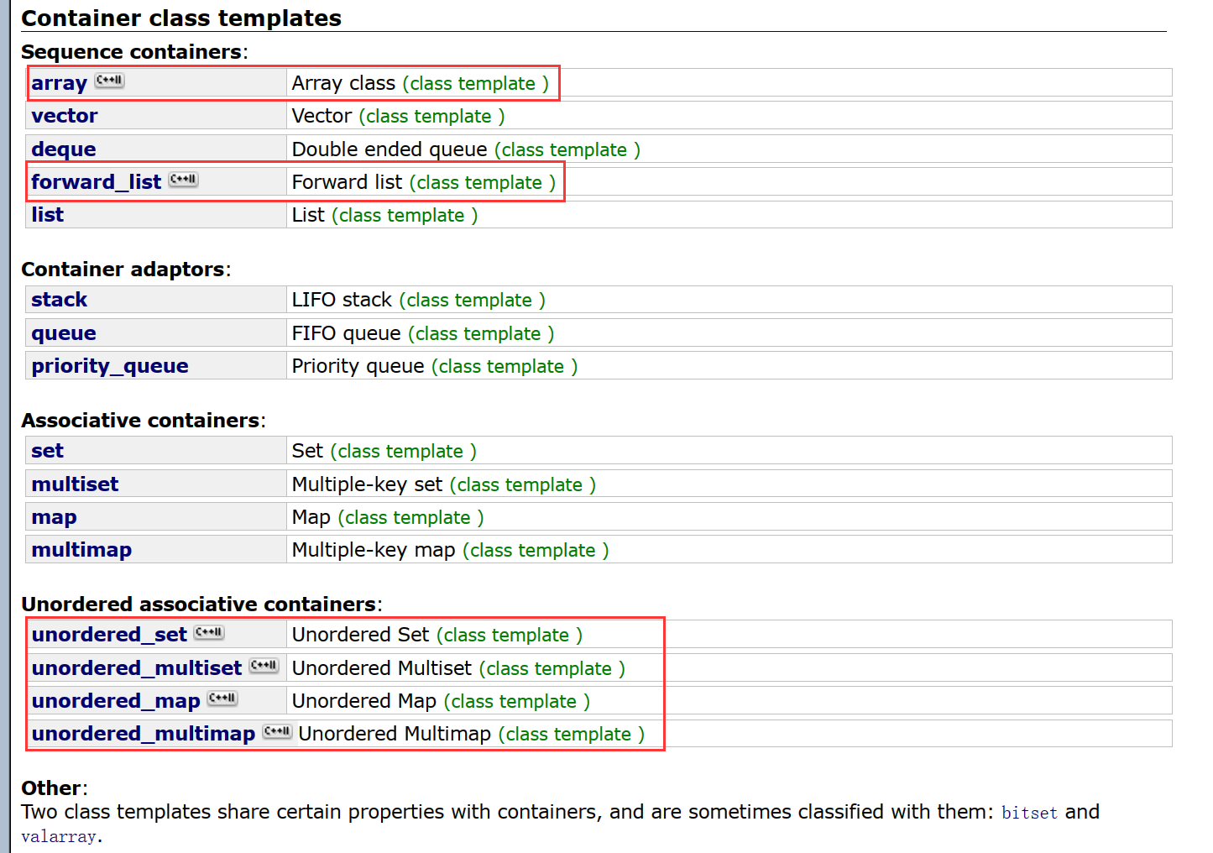This screenshot has width=1213, height=853.
Task: Click the 'LIFO stack' description text
Action: 342,300
